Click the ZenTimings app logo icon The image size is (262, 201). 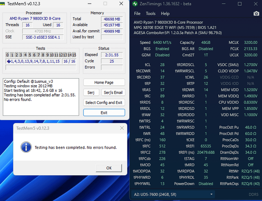(135, 4)
